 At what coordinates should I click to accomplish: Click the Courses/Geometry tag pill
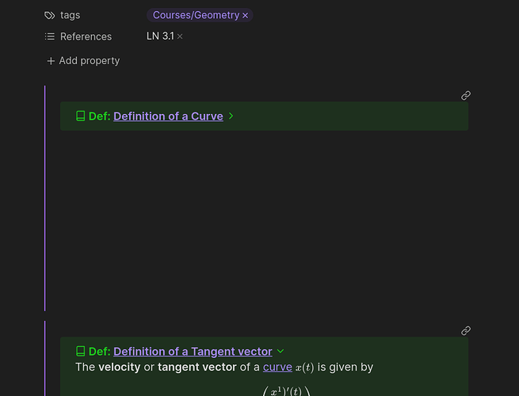tap(196, 15)
